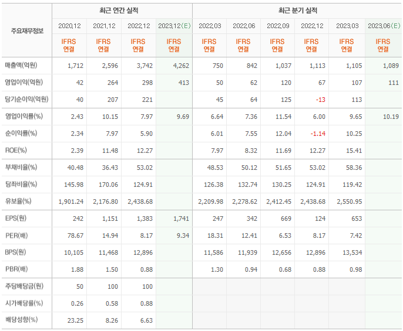Viewport: 403px width, 331px height.
Task: Click the 2022.03 quarterly column header
Action: click(x=210, y=26)
